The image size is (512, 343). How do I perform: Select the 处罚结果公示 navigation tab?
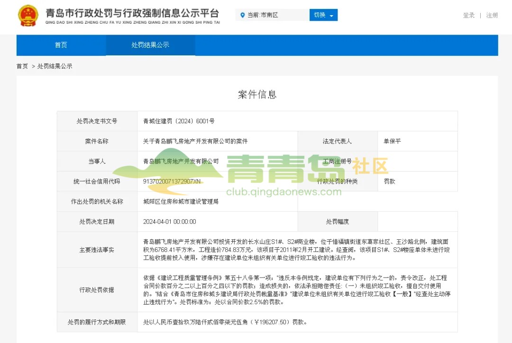(150, 45)
